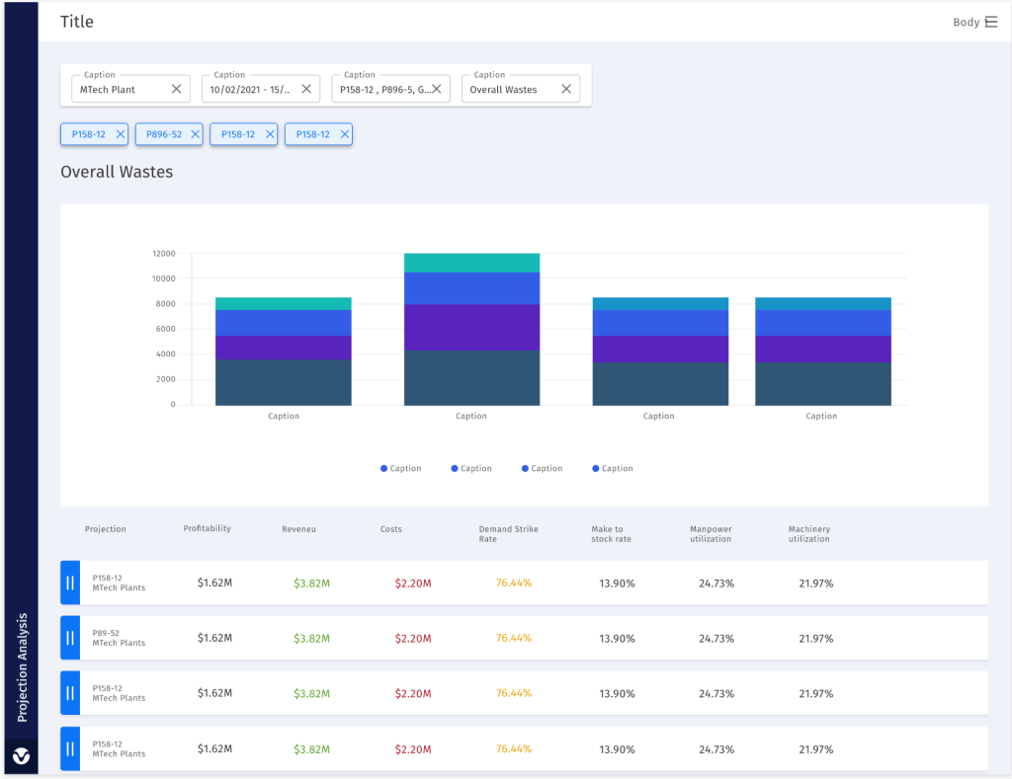Sort by Profitability column header

coord(207,528)
